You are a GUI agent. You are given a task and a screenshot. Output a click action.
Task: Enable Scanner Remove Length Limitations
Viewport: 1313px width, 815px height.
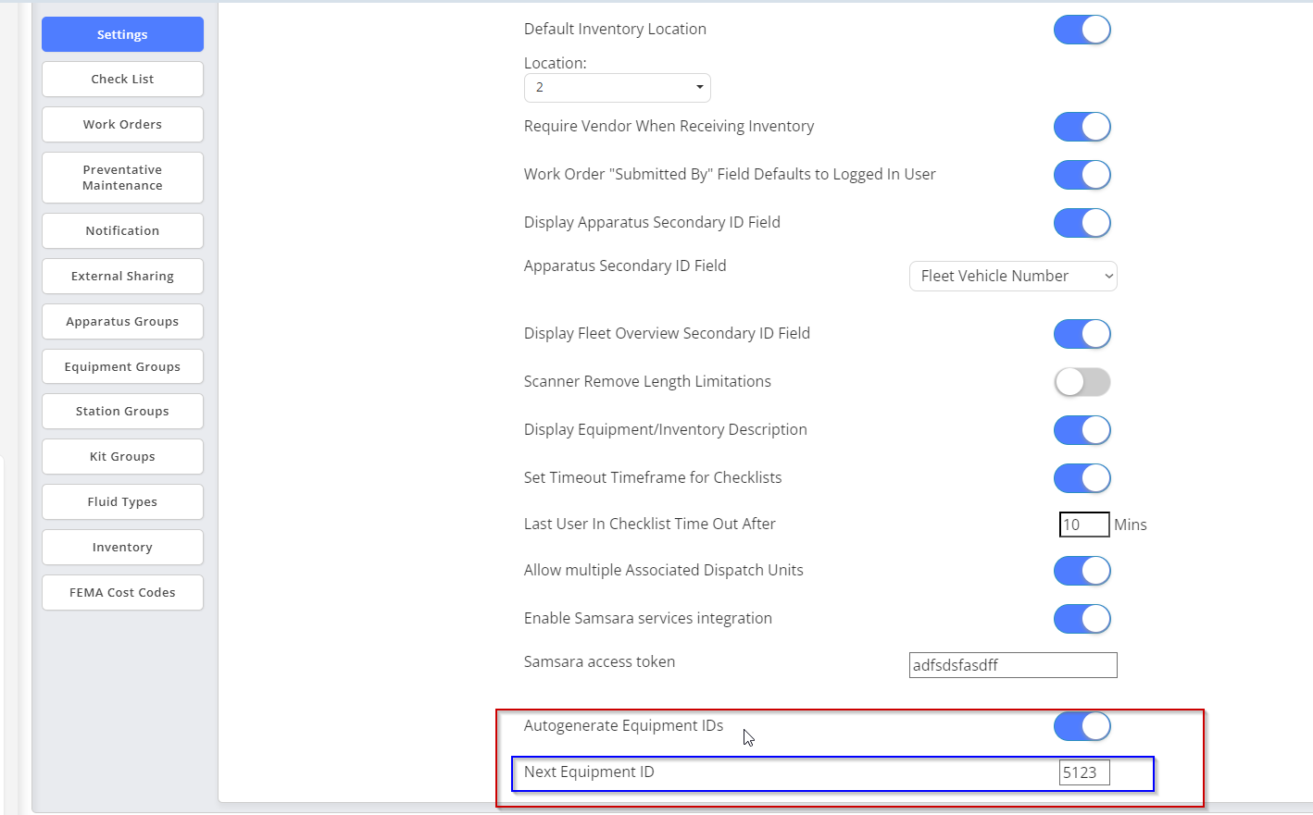(x=1082, y=382)
